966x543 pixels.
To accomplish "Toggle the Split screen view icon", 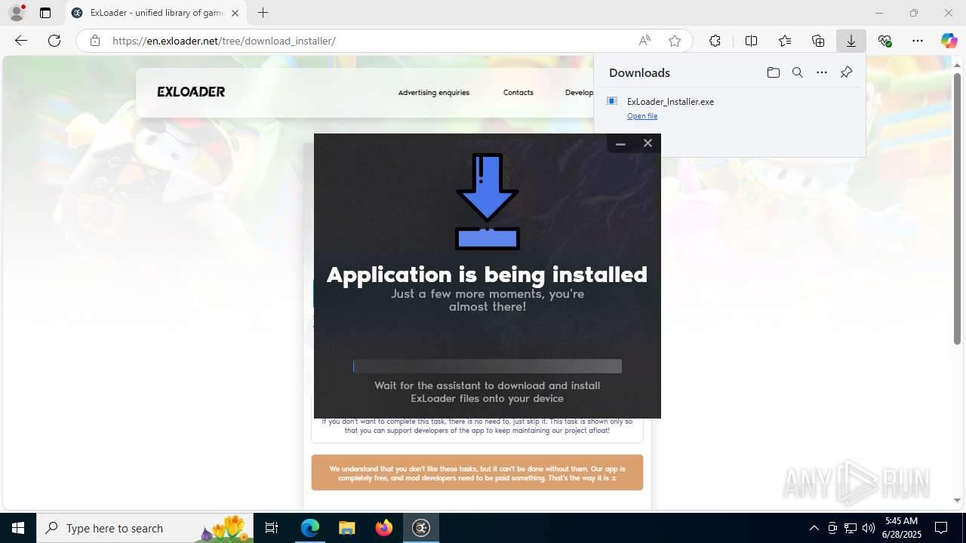I will point(751,41).
